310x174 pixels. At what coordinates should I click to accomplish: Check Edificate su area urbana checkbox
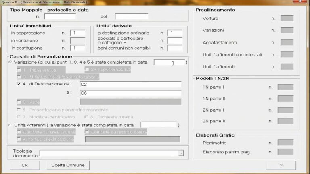tap(19, 132)
